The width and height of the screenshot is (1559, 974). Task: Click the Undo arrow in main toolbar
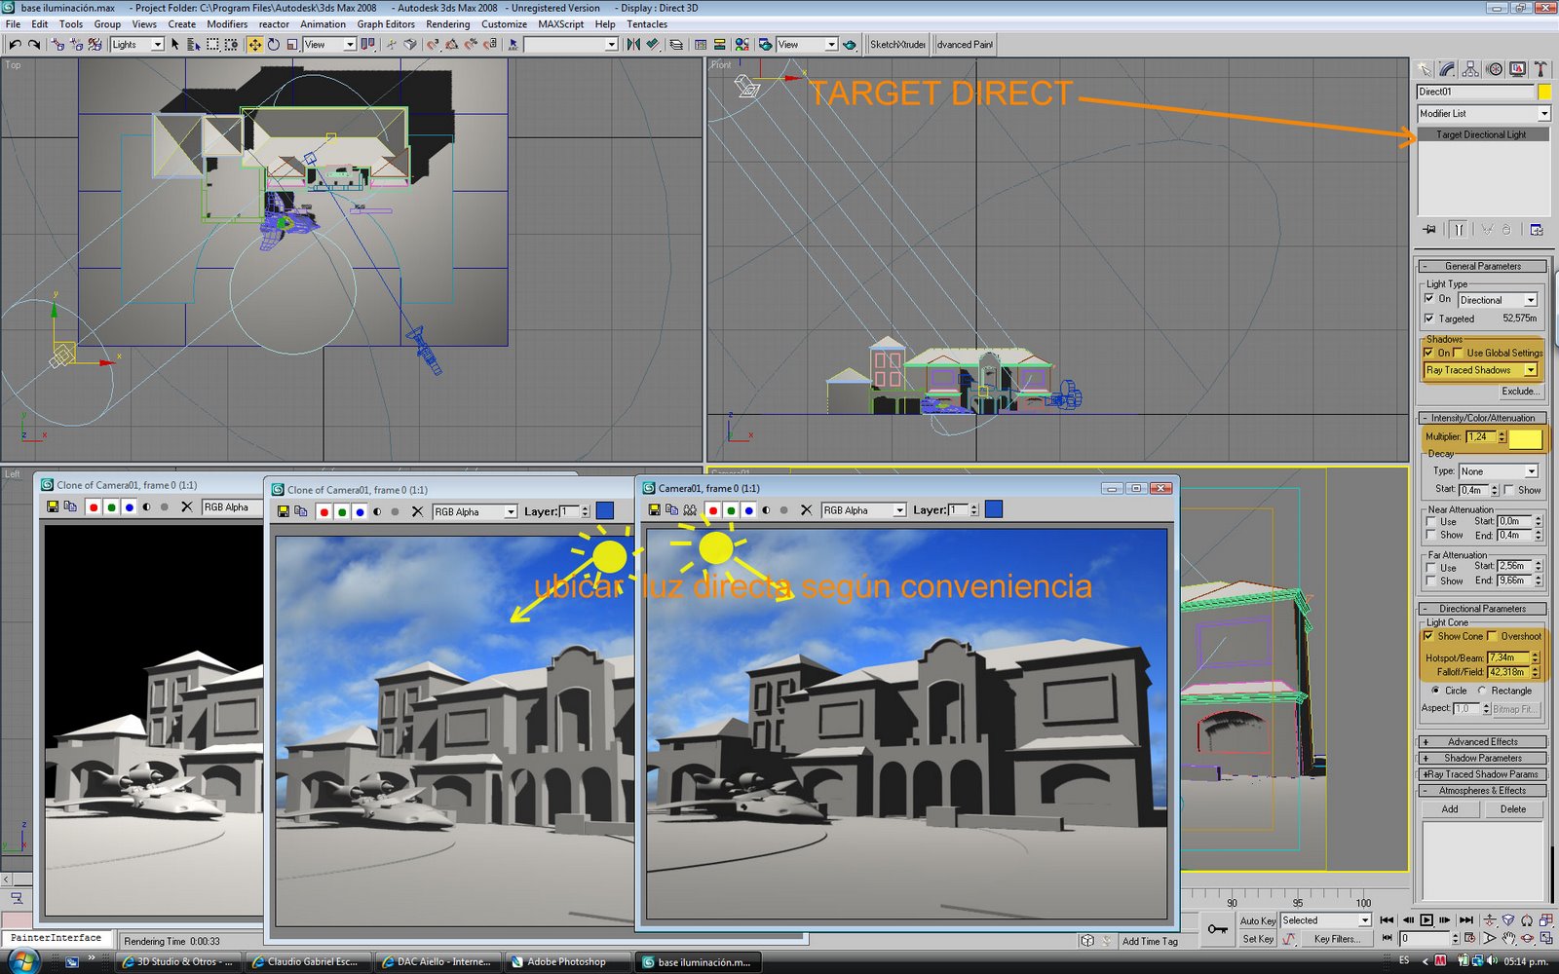[15, 44]
